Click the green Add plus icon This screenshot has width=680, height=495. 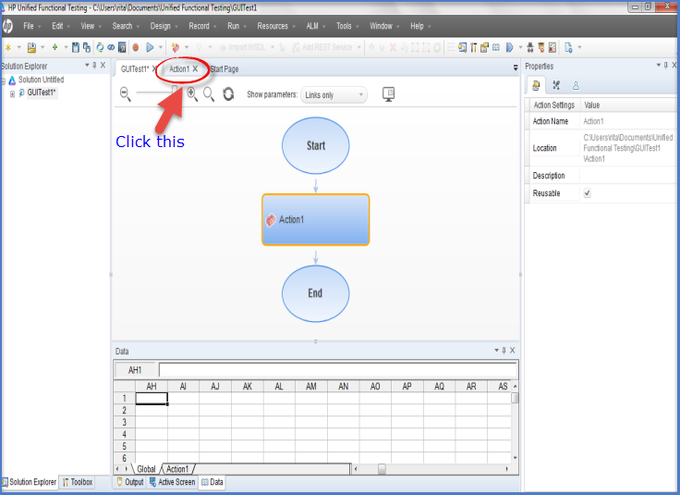tap(55, 47)
